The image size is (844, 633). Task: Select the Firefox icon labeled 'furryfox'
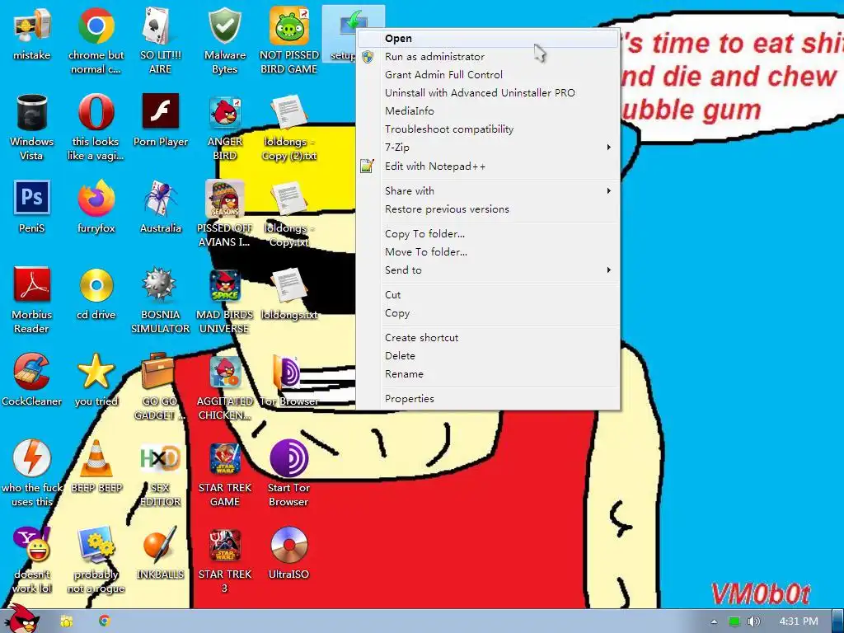tap(96, 207)
